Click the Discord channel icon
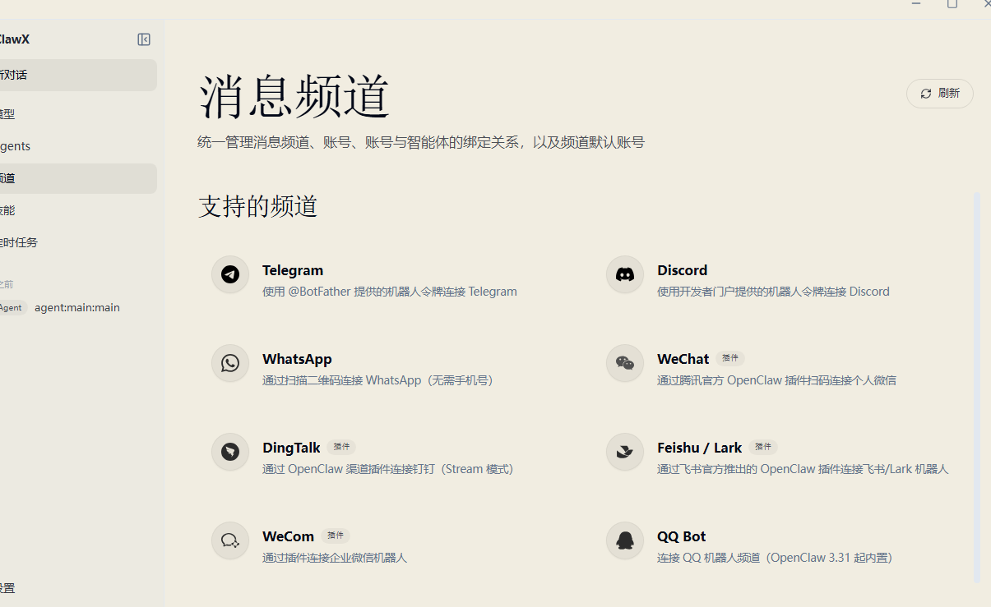 tap(625, 274)
